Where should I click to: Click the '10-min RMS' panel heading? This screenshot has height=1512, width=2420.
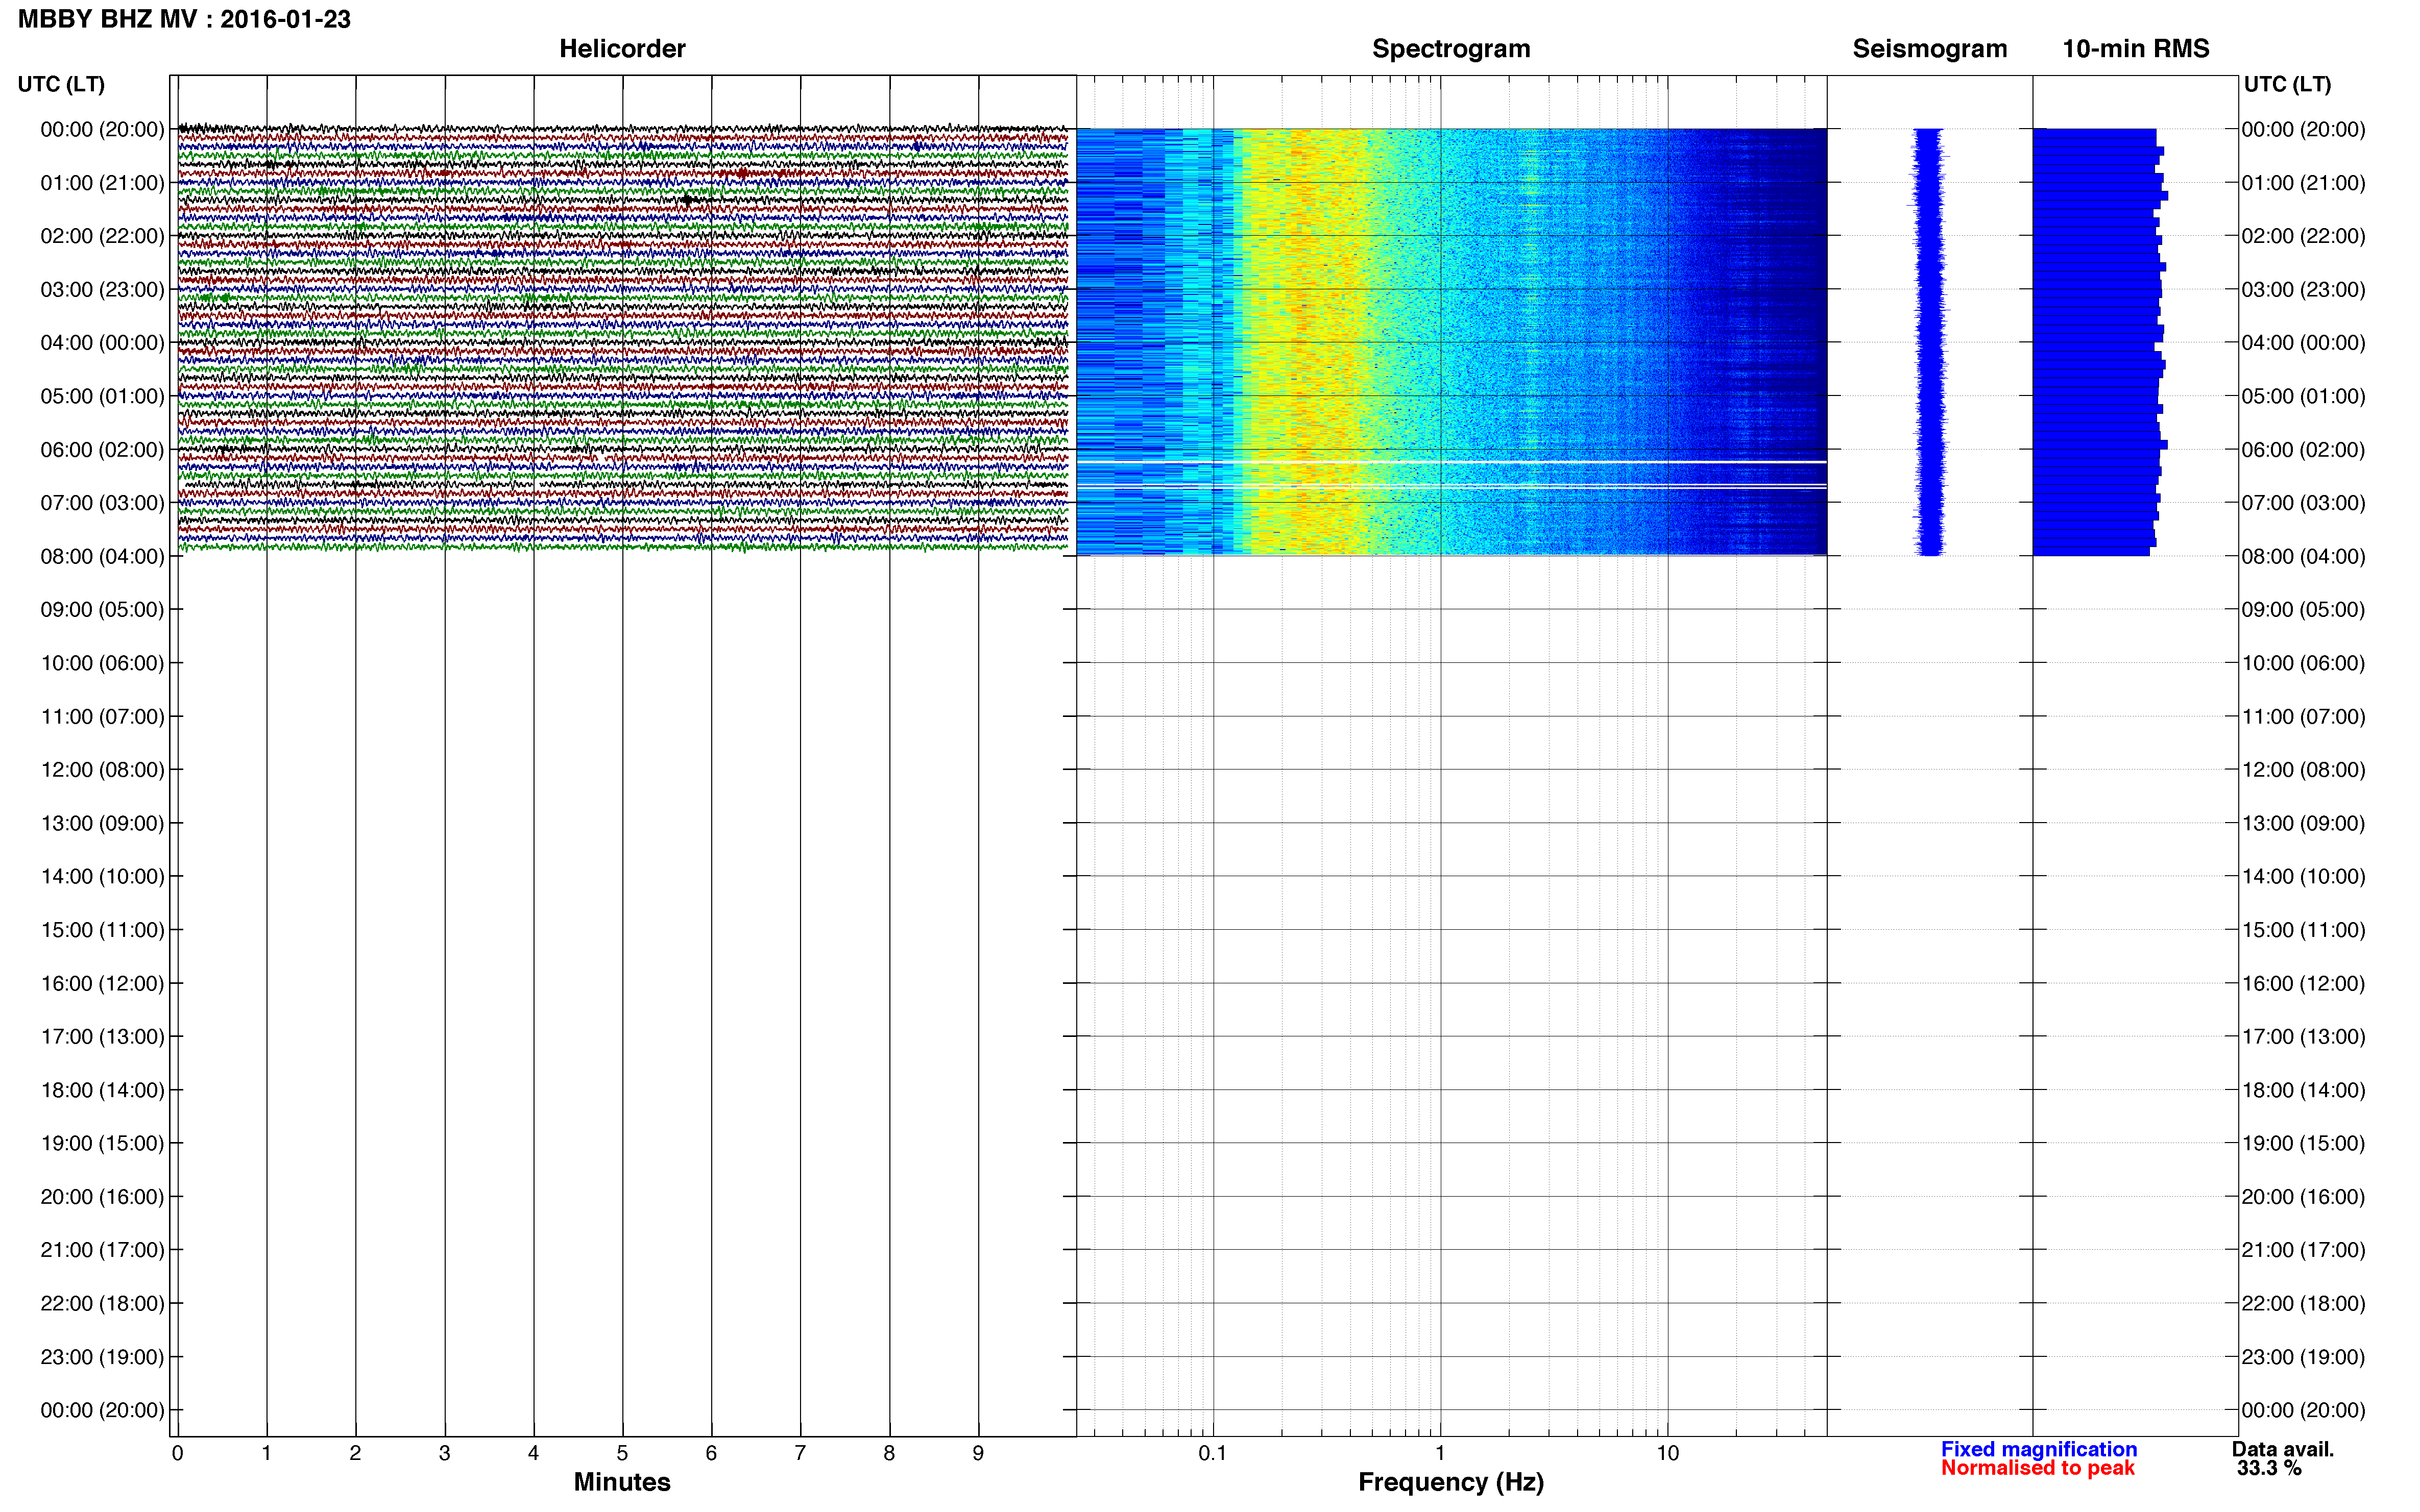tap(2135, 49)
